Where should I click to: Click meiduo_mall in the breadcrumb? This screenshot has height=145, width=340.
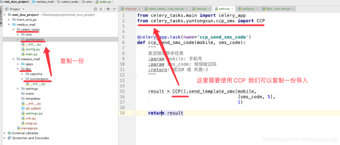coord(43,2)
